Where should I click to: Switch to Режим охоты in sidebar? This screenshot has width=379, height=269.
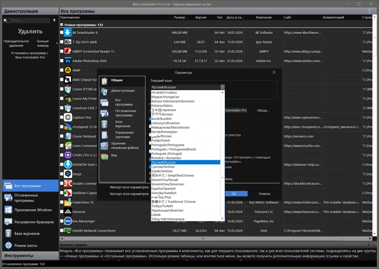pos(30,245)
